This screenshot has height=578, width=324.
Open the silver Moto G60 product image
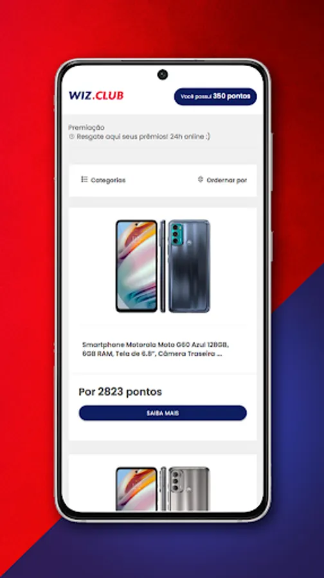(x=163, y=489)
